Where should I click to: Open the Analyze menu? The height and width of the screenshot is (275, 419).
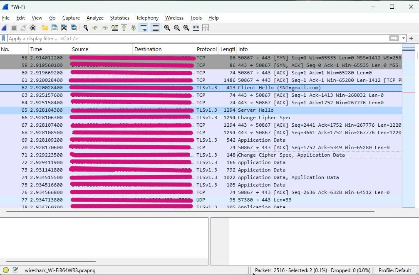95,18
